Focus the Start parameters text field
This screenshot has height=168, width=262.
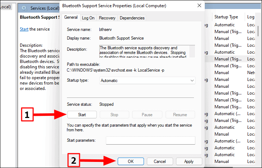click(x=150, y=140)
